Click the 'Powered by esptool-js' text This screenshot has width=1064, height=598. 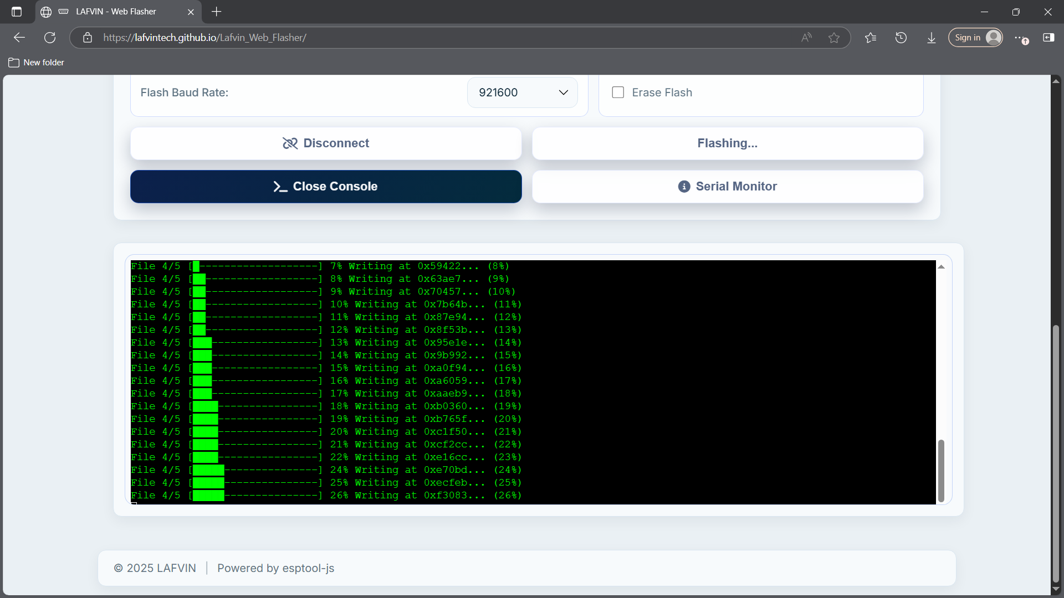click(276, 568)
